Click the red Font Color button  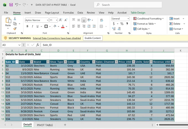coord(63,26)
